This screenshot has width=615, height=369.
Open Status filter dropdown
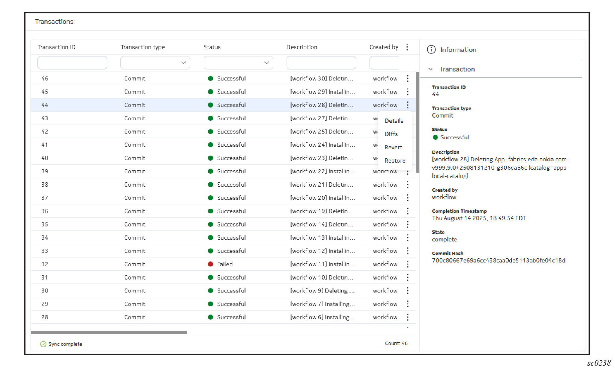tap(238, 63)
